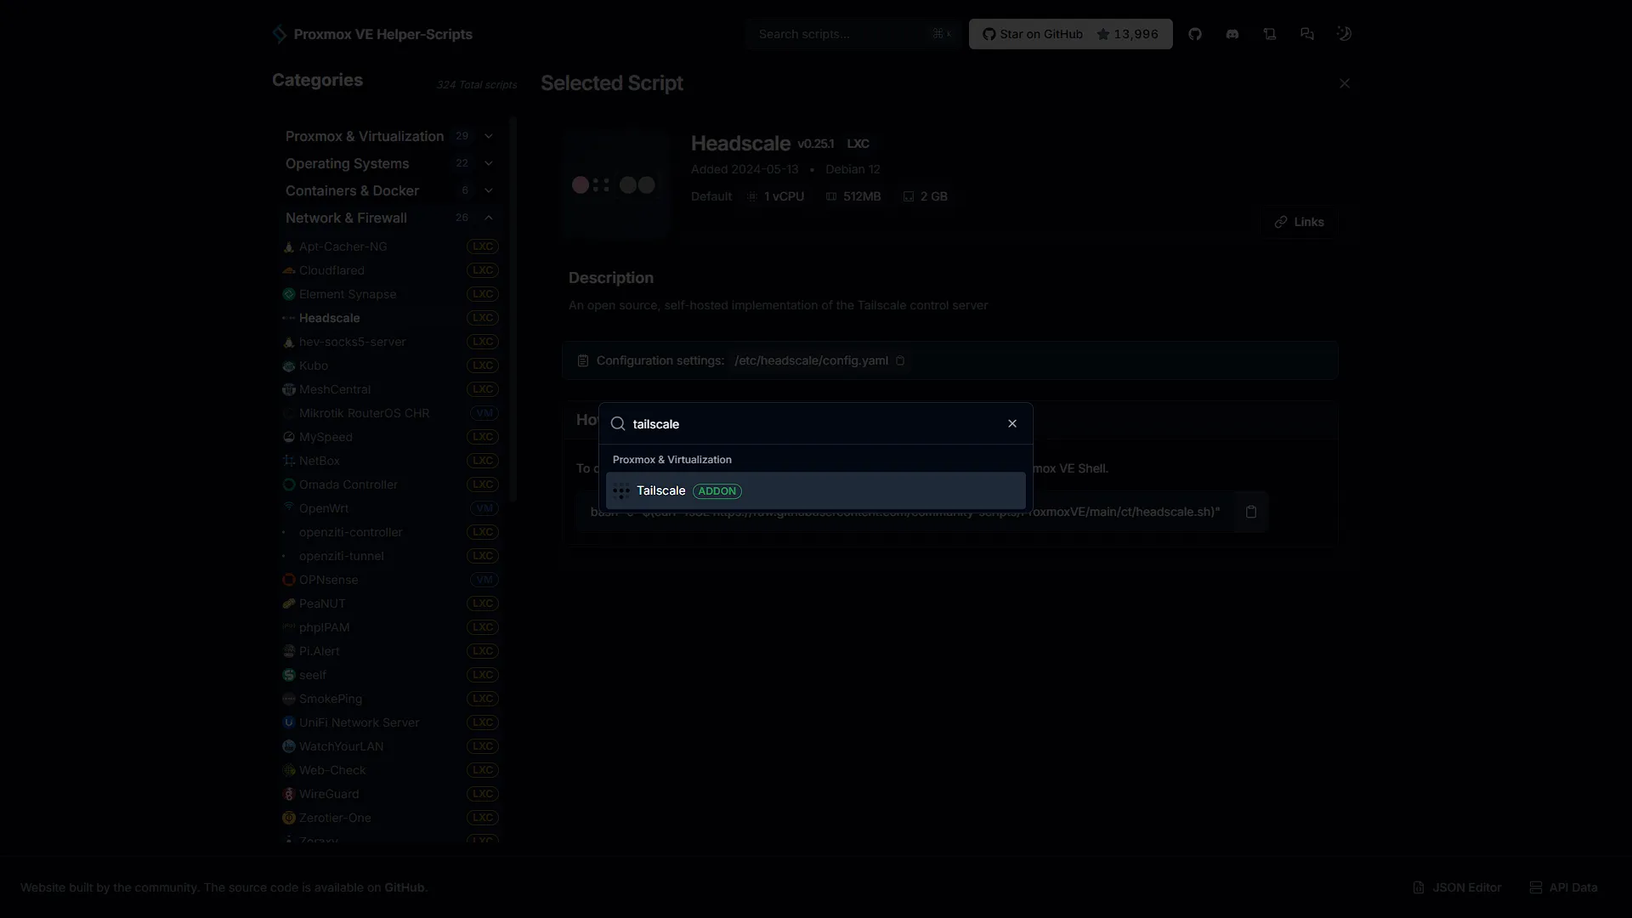The width and height of the screenshot is (1632, 918).
Task: Focus the tailscale search input field
Action: pyautogui.click(x=814, y=423)
